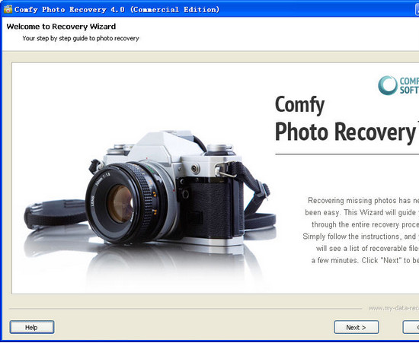This screenshot has width=419, height=343.
Task: Click the teal Comfy Software swirl logo
Action: tap(388, 85)
